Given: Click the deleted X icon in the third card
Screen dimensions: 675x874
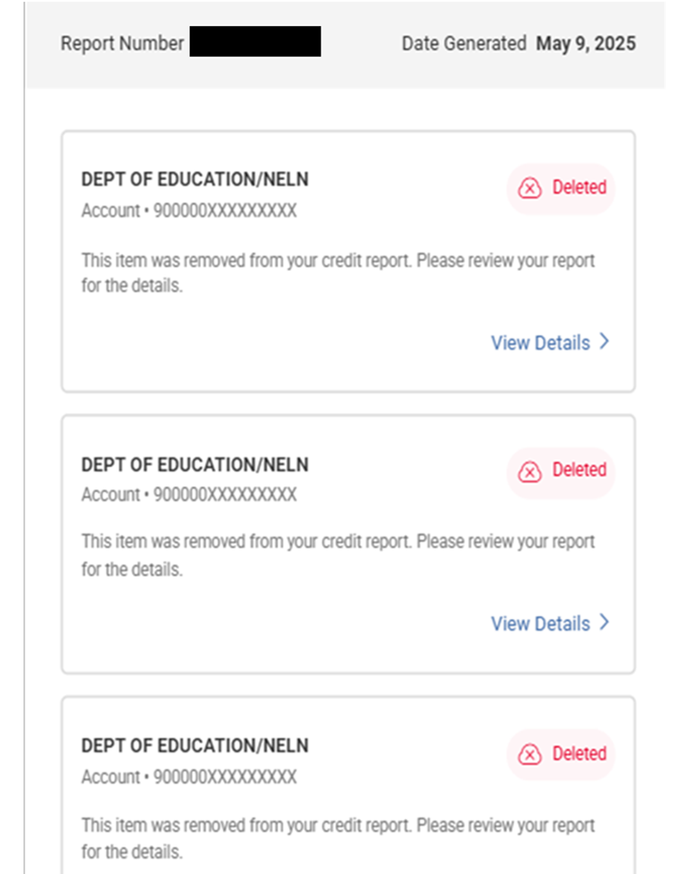Looking at the screenshot, I should coord(530,754).
